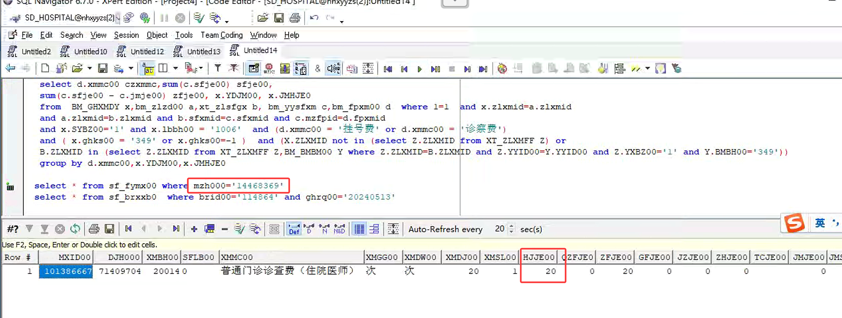Open the Team Coding menu
The image size is (842, 318).
222,35
